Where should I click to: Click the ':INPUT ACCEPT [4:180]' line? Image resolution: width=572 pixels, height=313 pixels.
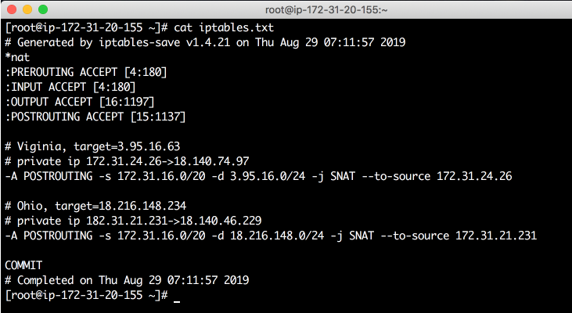[70, 87]
